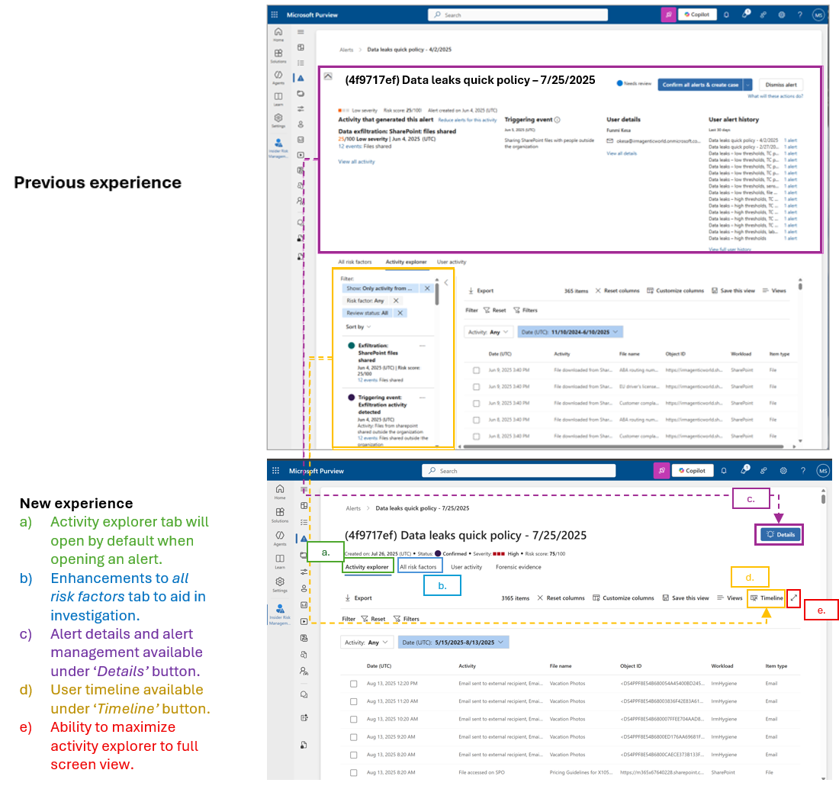
Task: Go to Home in previous experience sidebar
Action: pos(278,34)
